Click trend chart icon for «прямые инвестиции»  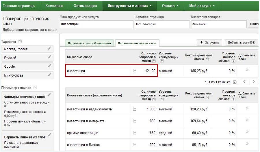(x=134, y=133)
